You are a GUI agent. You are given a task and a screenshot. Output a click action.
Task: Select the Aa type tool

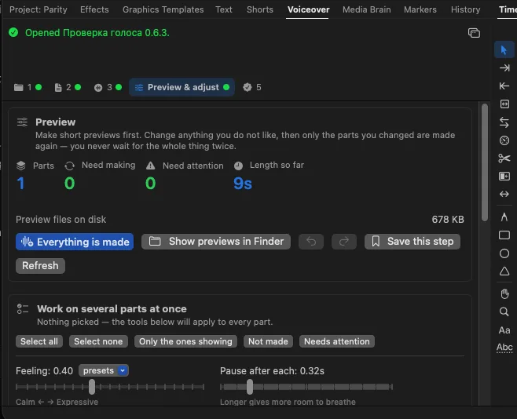(504, 330)
